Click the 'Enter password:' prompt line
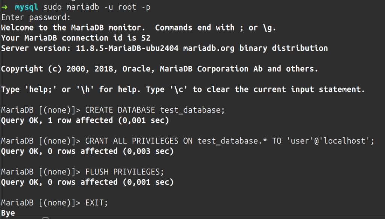Viewport: 385px width, 219px height. tap(36, 17)
